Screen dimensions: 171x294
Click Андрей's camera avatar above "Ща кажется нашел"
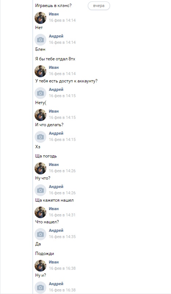tap(40, 191)
